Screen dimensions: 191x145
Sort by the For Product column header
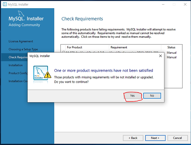[x=87, y=47]
